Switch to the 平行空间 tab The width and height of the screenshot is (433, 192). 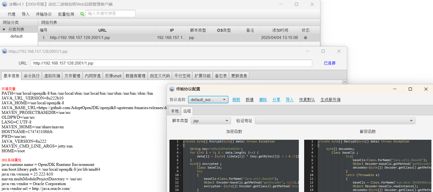pyautogui.click(x=182, y=76)
